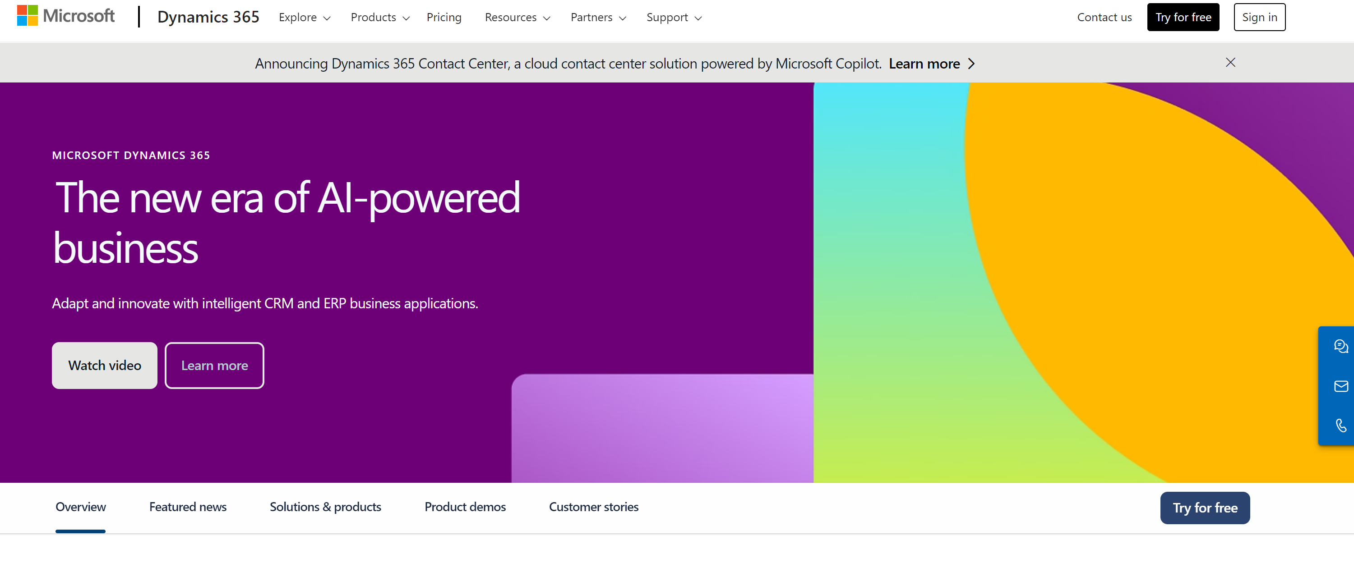Click the Watch video button
Screen dimensions: 1354x572
click(105, 365)
